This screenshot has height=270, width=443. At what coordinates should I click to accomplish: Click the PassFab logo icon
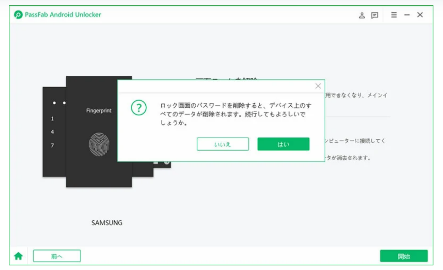pos(18,15)
